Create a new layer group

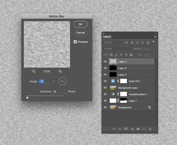point(138,129)
